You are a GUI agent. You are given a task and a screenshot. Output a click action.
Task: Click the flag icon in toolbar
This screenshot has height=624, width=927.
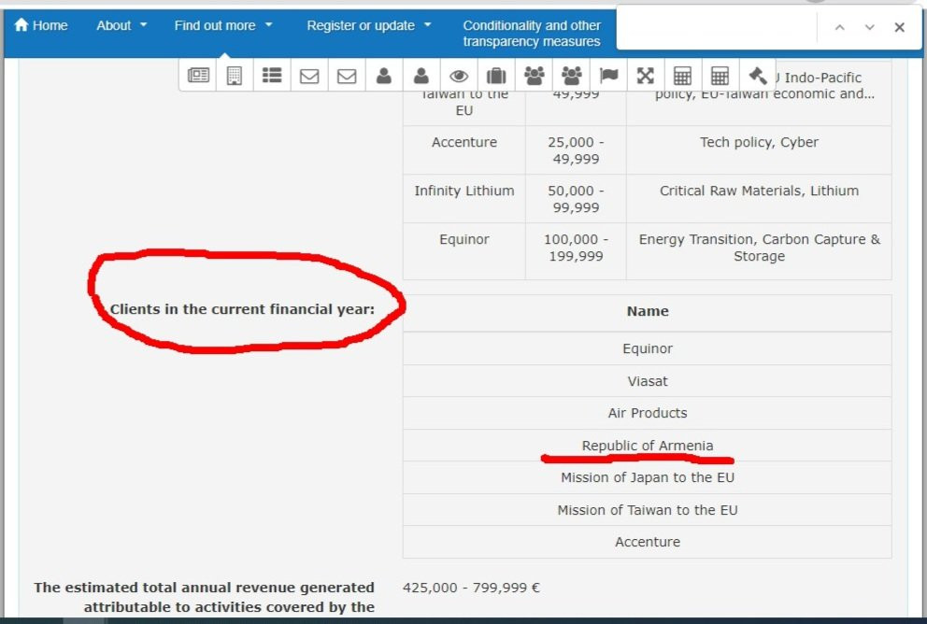[x=608, y=75]
